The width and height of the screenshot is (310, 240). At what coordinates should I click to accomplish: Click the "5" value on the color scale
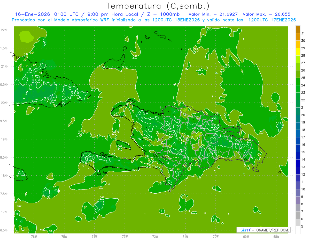pyautogui.click(x=302, y=227)
